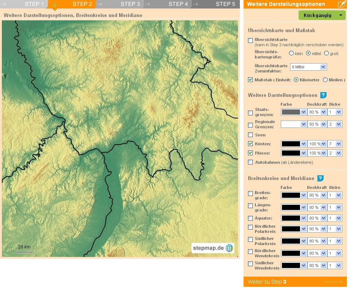Enable the Autobahnen checkbox
The image size is (348, 288).
click(x=251, y=162)
